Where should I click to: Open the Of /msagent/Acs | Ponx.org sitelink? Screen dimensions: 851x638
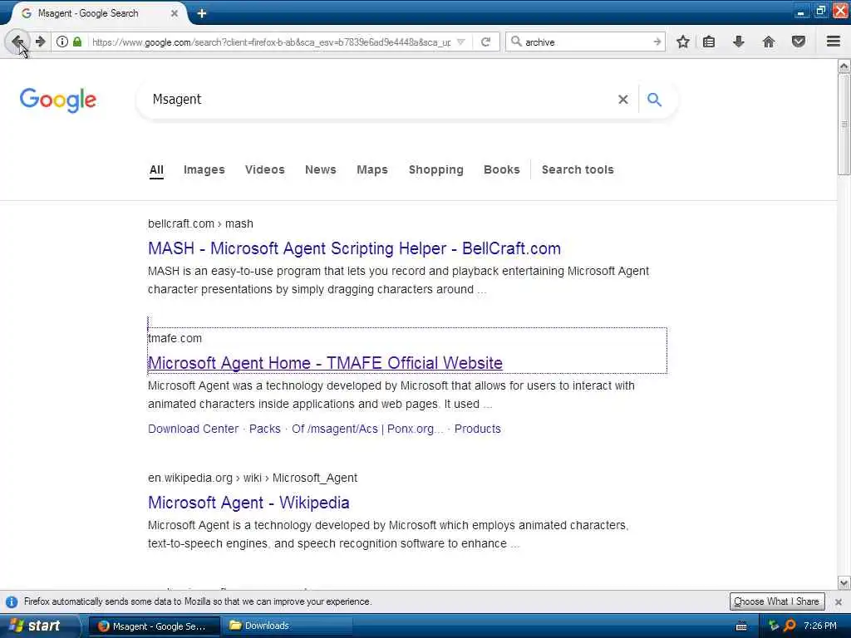366,429
